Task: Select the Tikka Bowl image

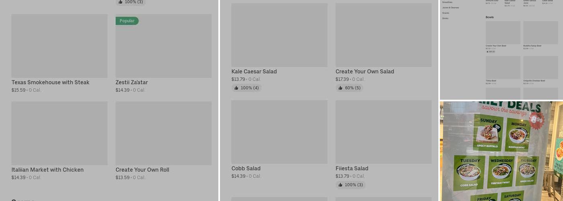Action: [x=503, y=68]
